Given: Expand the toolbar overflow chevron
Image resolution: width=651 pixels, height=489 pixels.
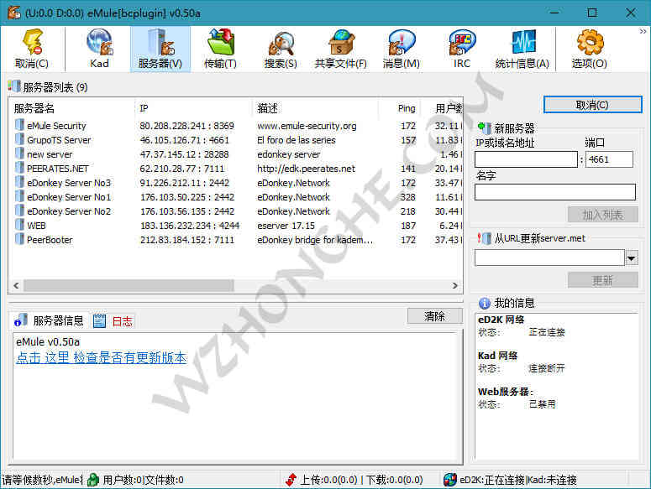Looking at the screenshot, I should coord(643,32).
